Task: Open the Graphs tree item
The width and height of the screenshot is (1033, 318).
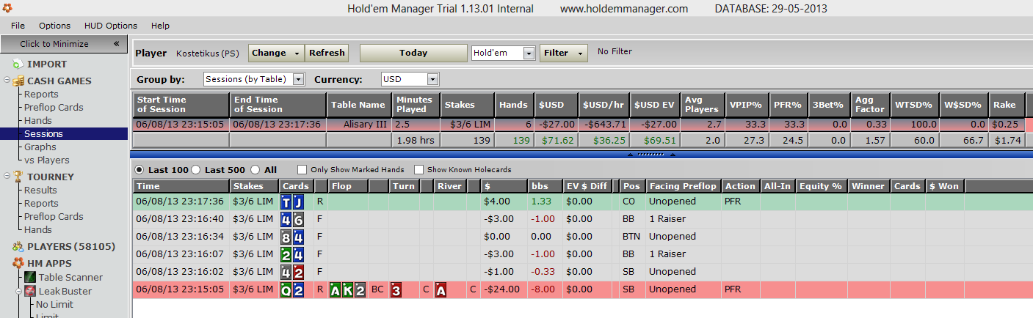Action: point(40,147)
